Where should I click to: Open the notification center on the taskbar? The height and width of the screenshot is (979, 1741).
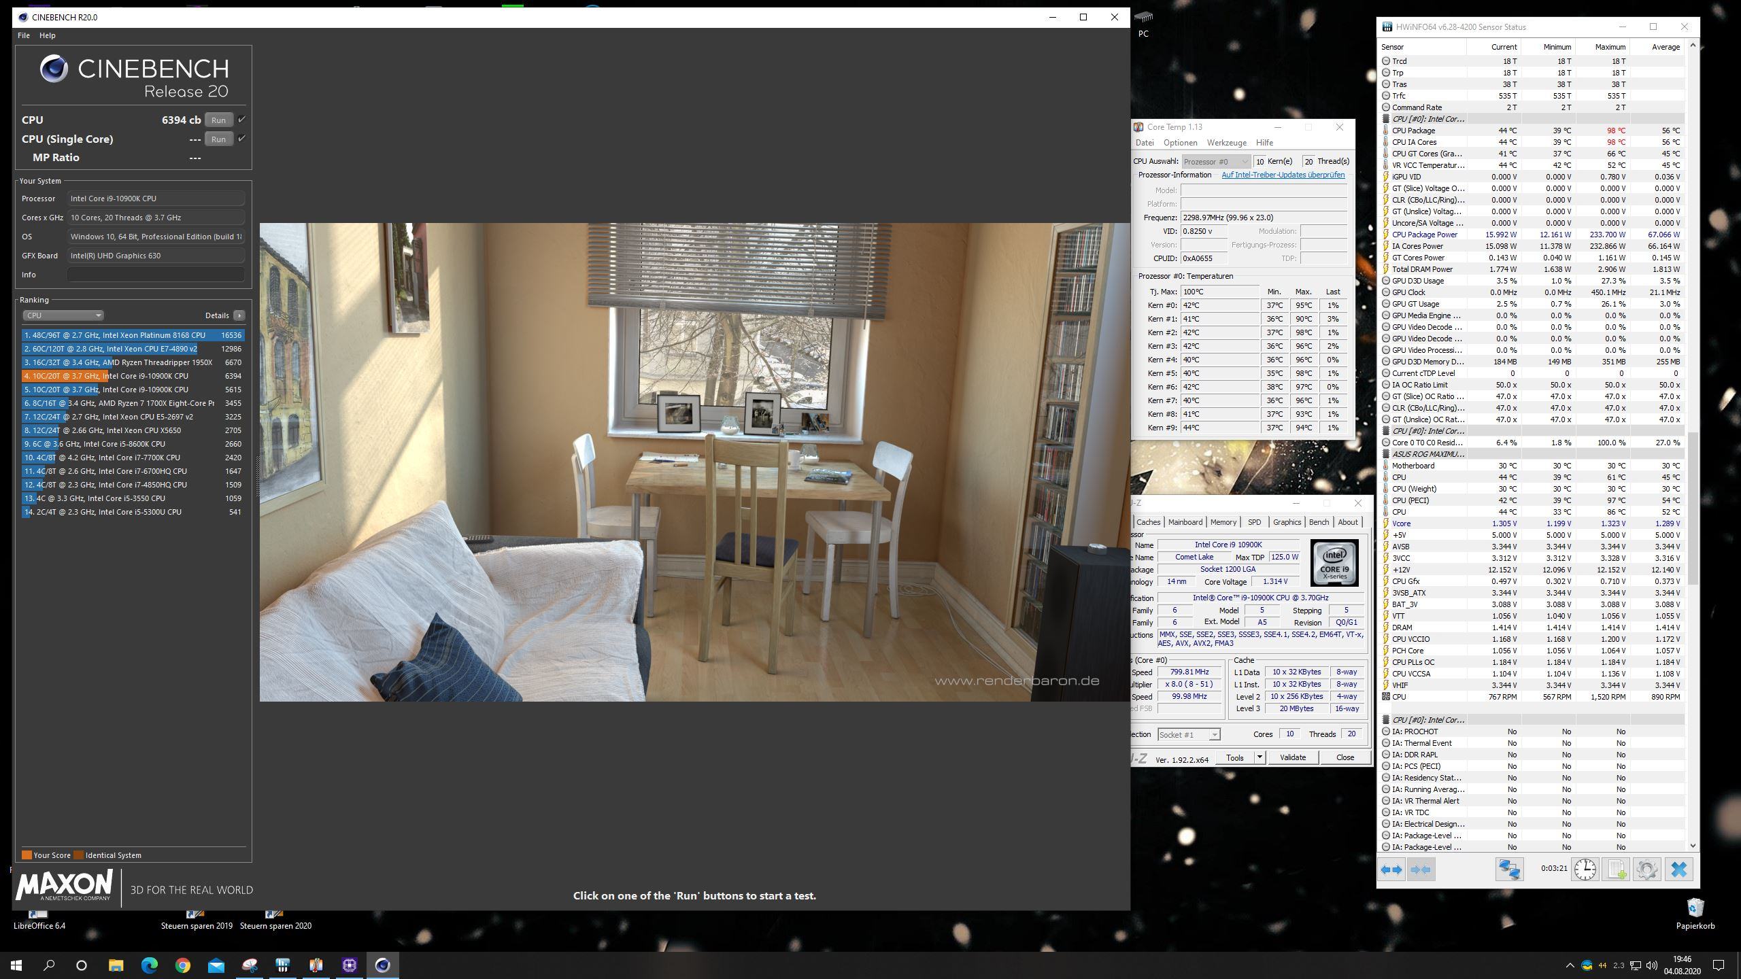1719,965
